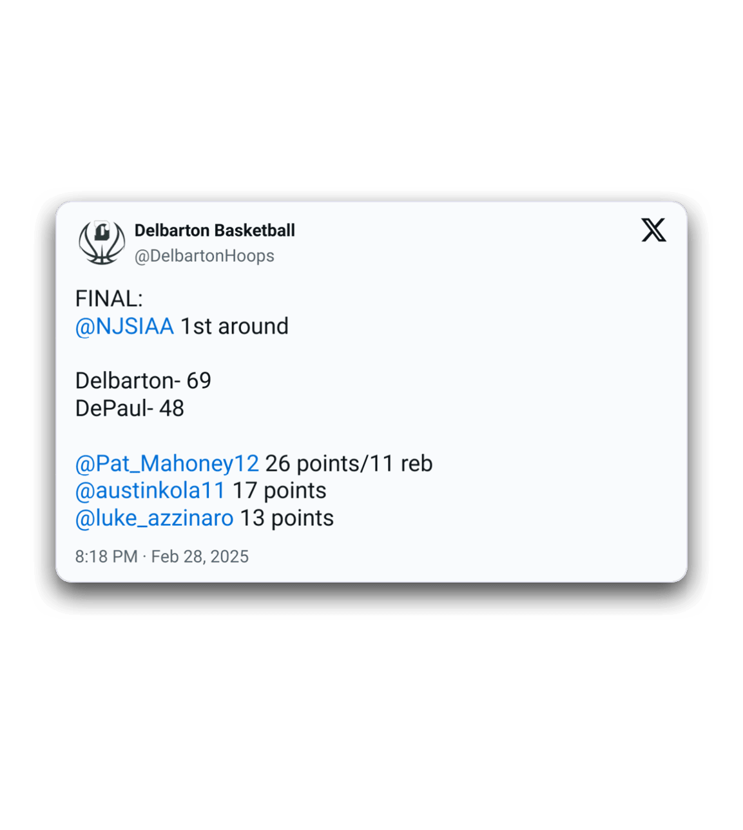Image resolution: width=743 pixels, height=830 pixels.
Task: Visit the @austinkola11 profile mention
Action: click(150, 491)
